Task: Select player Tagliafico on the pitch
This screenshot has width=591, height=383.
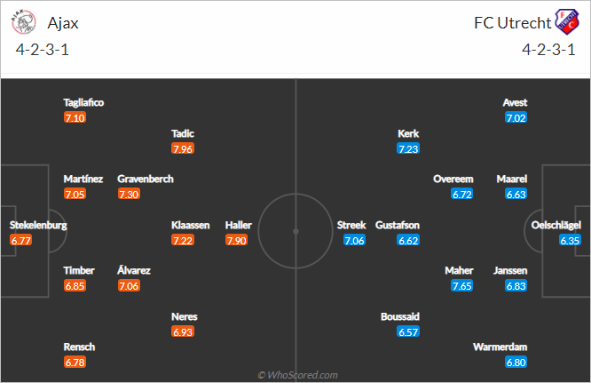Action: [83, 102]
